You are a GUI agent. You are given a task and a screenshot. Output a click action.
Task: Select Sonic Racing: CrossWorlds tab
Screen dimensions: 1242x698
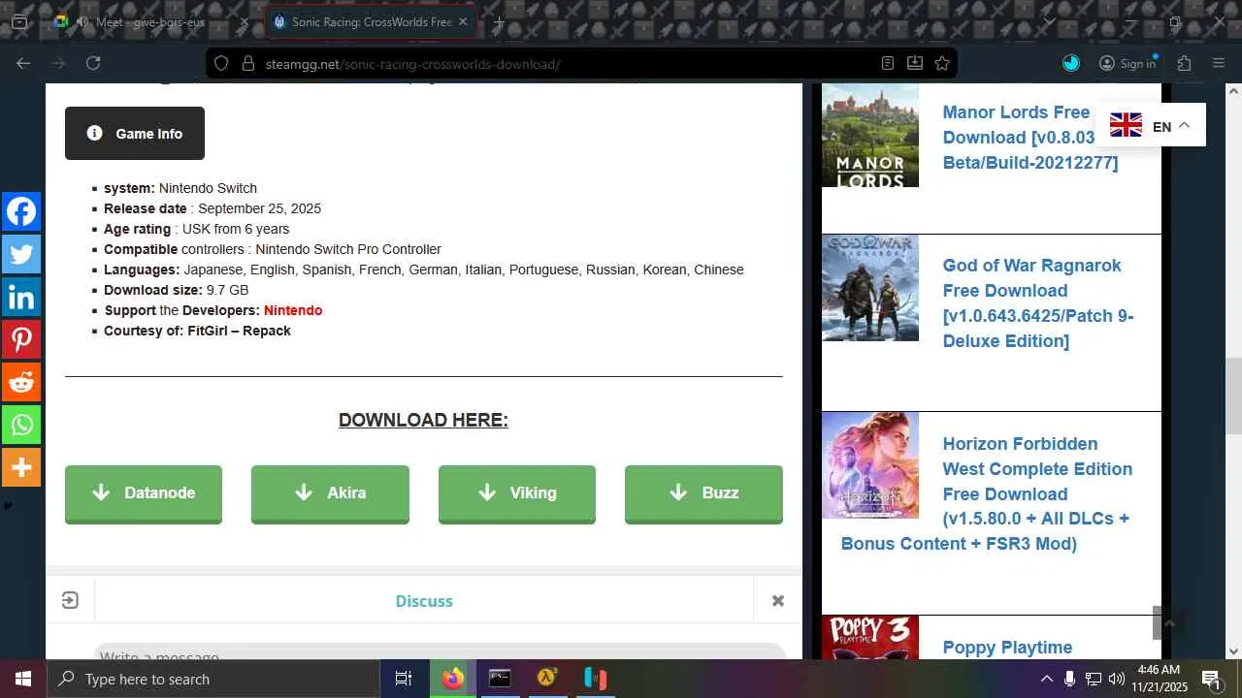pyautogui.click(x=371, y=21)
